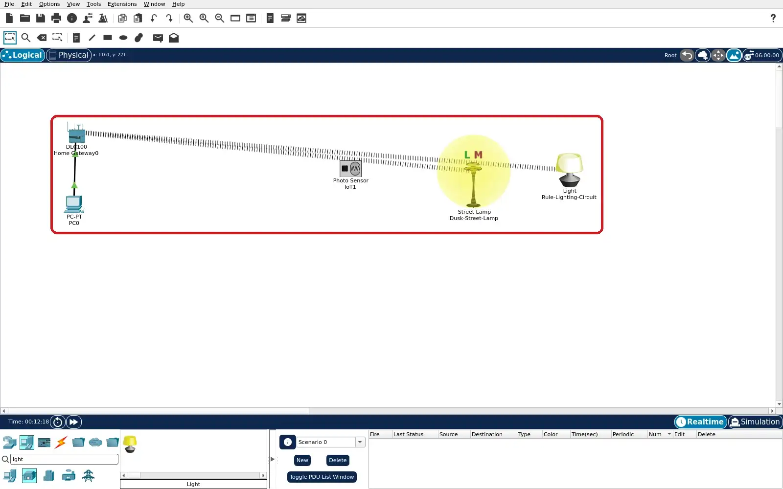783x489 pixels.
Task: Switch to Realtime mode
Action: pos(700,422)
